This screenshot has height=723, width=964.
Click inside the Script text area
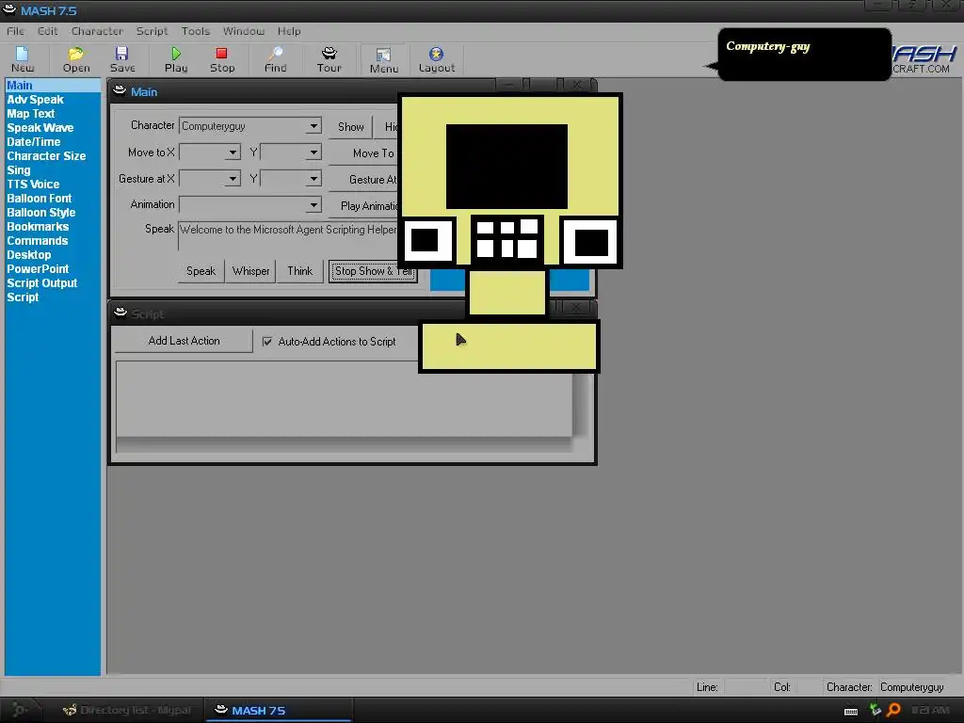pos(345,399)
